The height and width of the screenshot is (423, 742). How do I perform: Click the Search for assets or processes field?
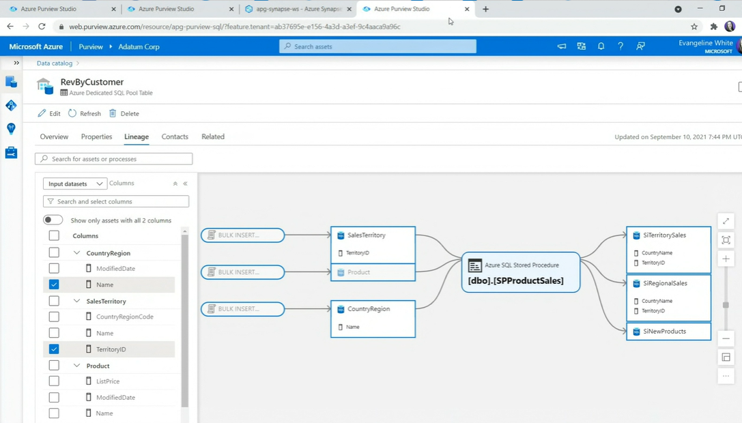pos(114,159)
